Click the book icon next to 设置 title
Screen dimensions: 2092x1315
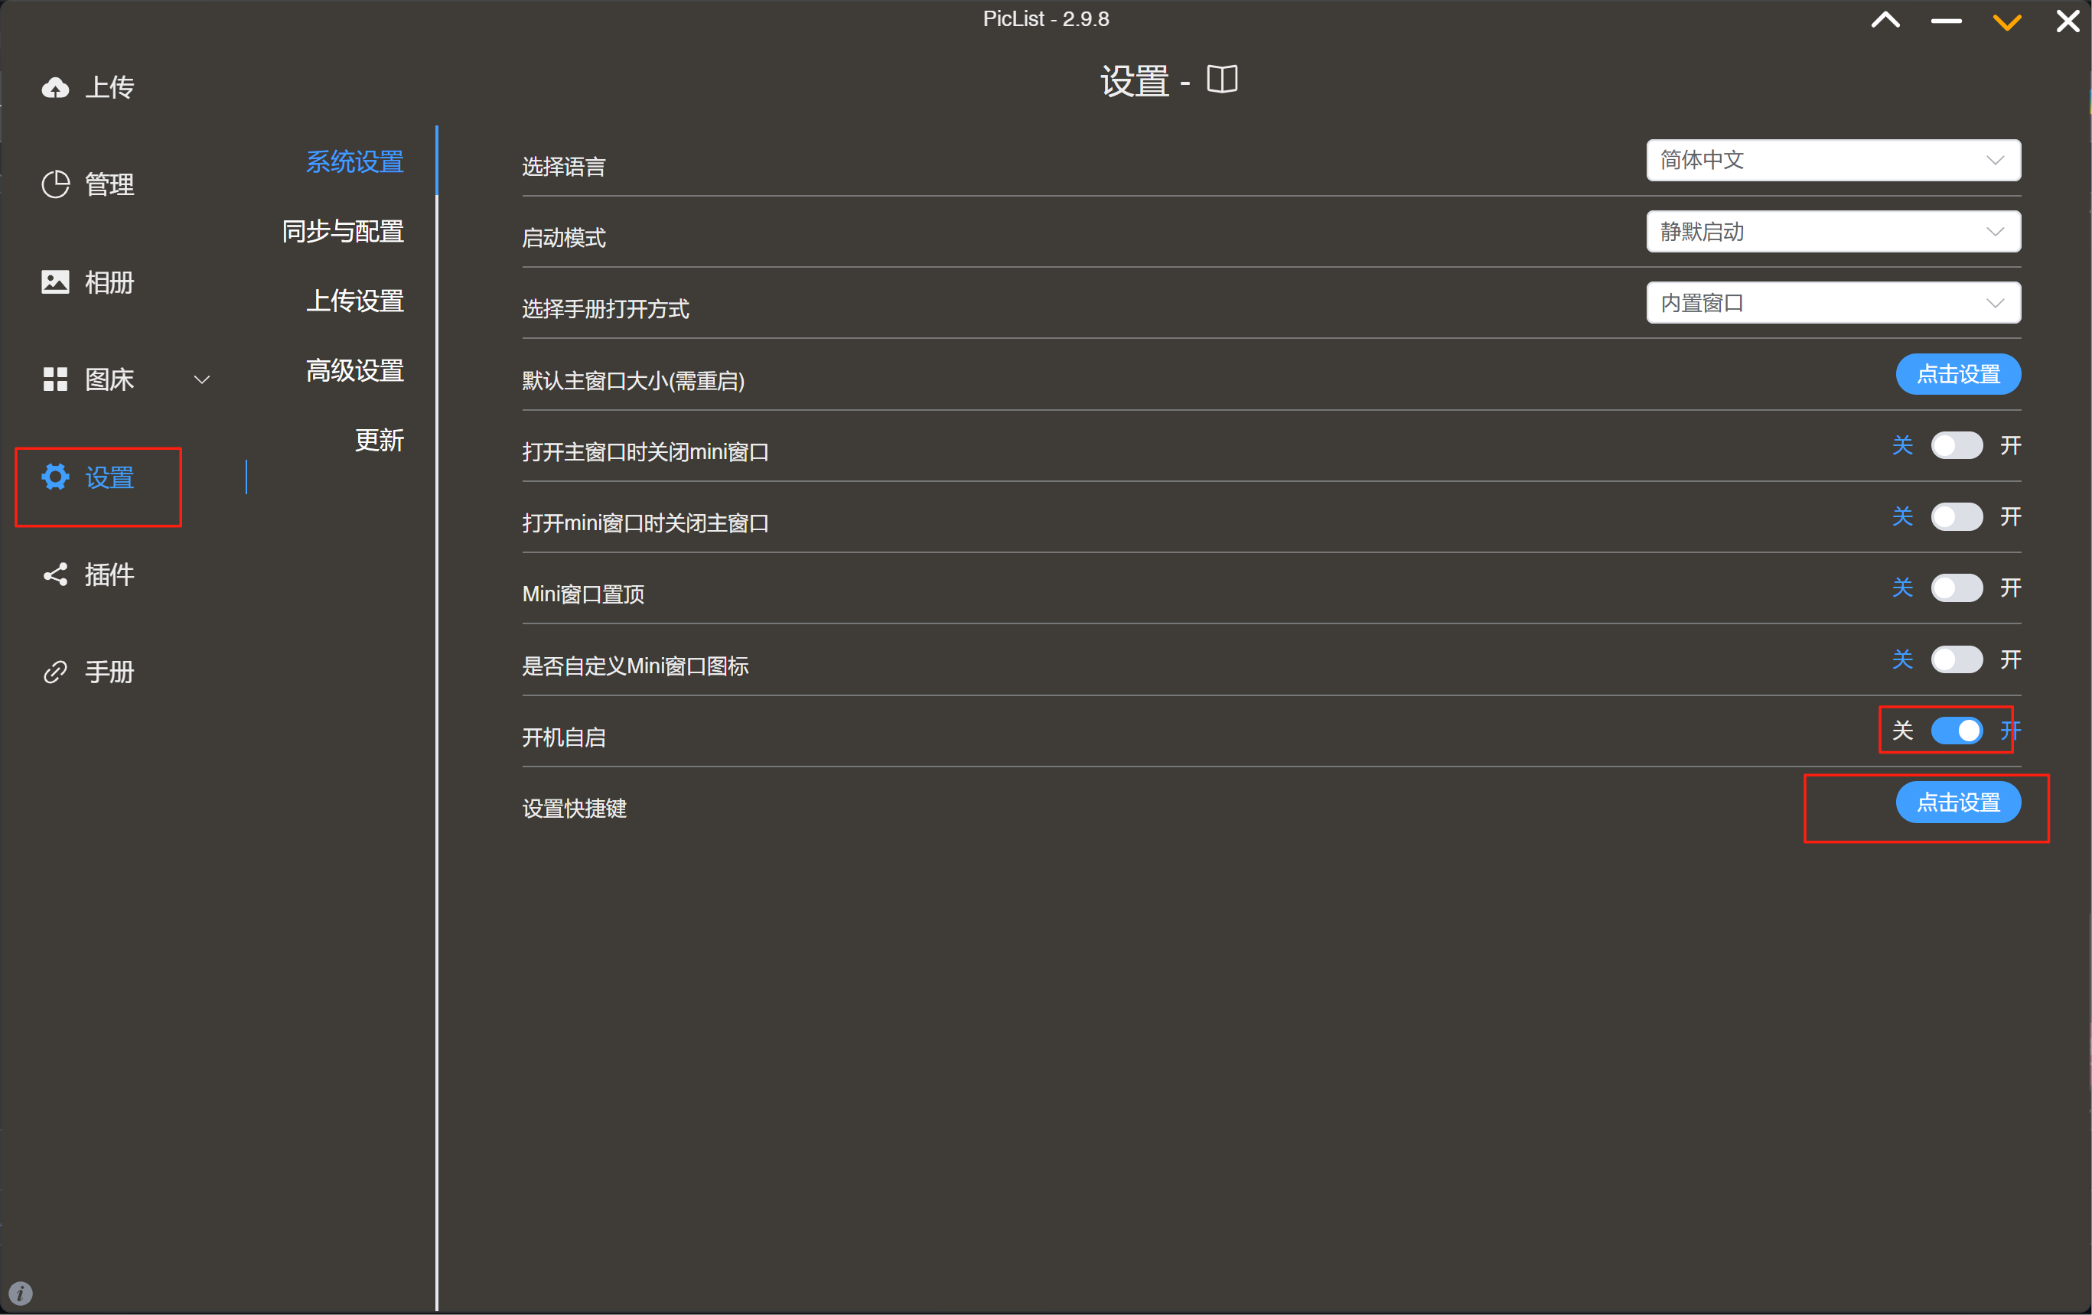(1222, 79)
